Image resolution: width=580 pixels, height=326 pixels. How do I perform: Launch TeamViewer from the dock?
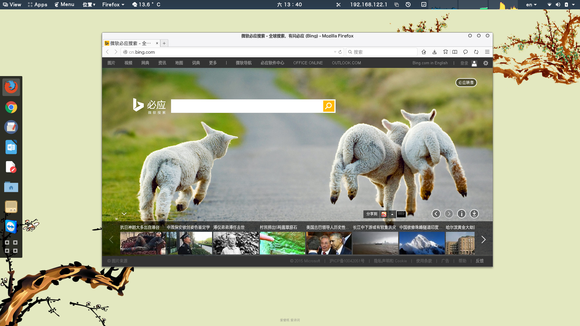(11, 227)
